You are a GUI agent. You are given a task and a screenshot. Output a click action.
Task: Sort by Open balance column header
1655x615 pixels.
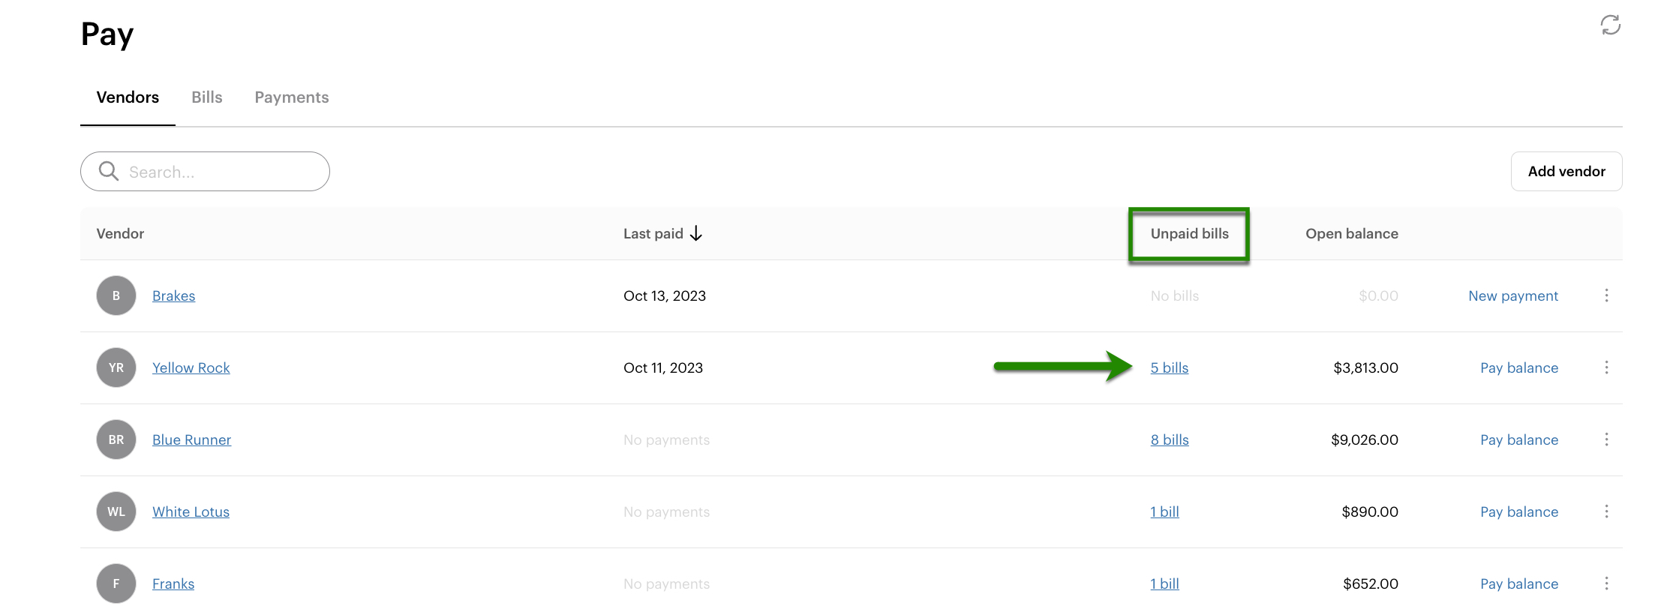point(1351,233)
